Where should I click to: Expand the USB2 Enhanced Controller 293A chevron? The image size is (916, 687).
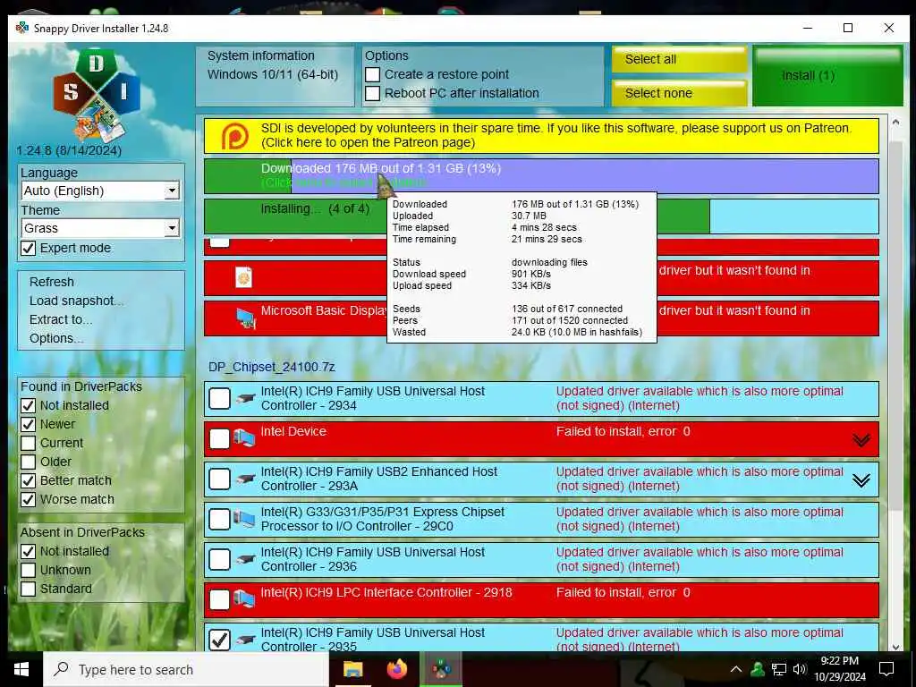tap(861, 480)
